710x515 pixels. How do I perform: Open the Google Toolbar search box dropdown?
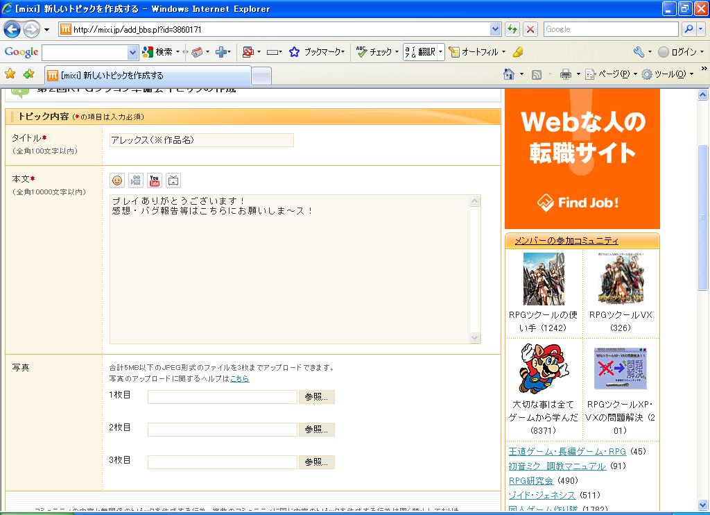point(132,52)
